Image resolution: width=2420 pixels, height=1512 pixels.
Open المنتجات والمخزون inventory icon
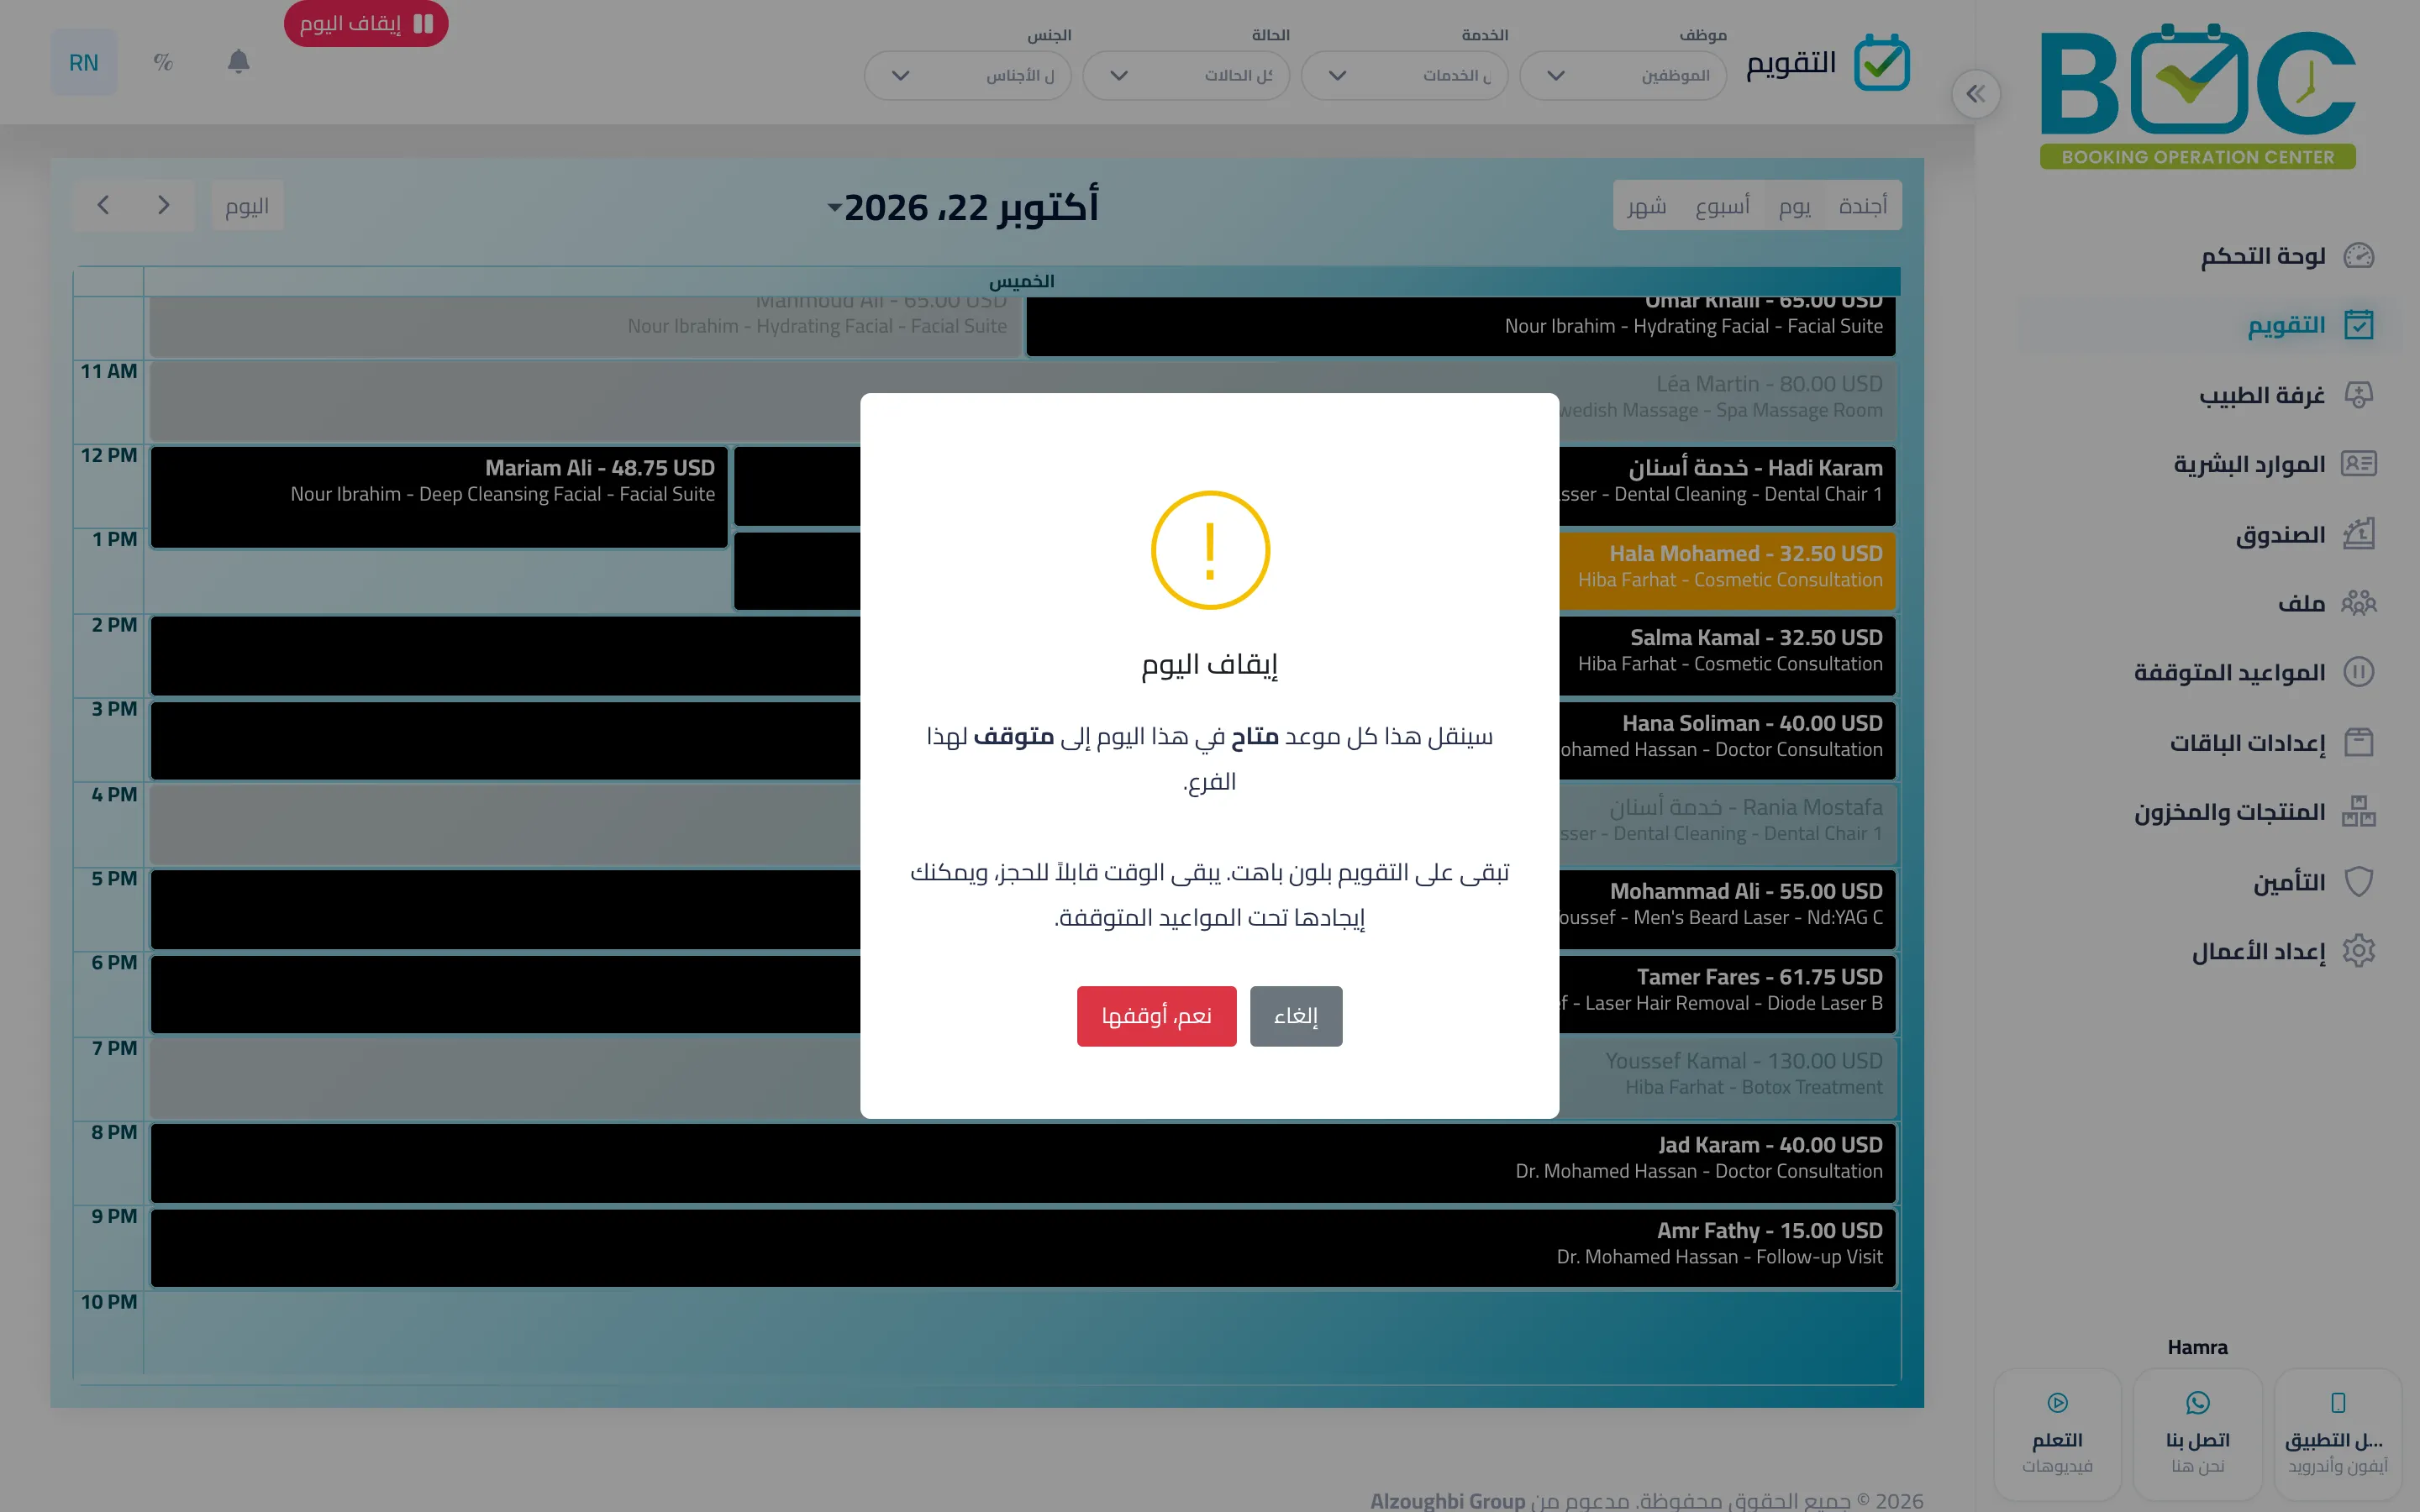pos(2358,811)
